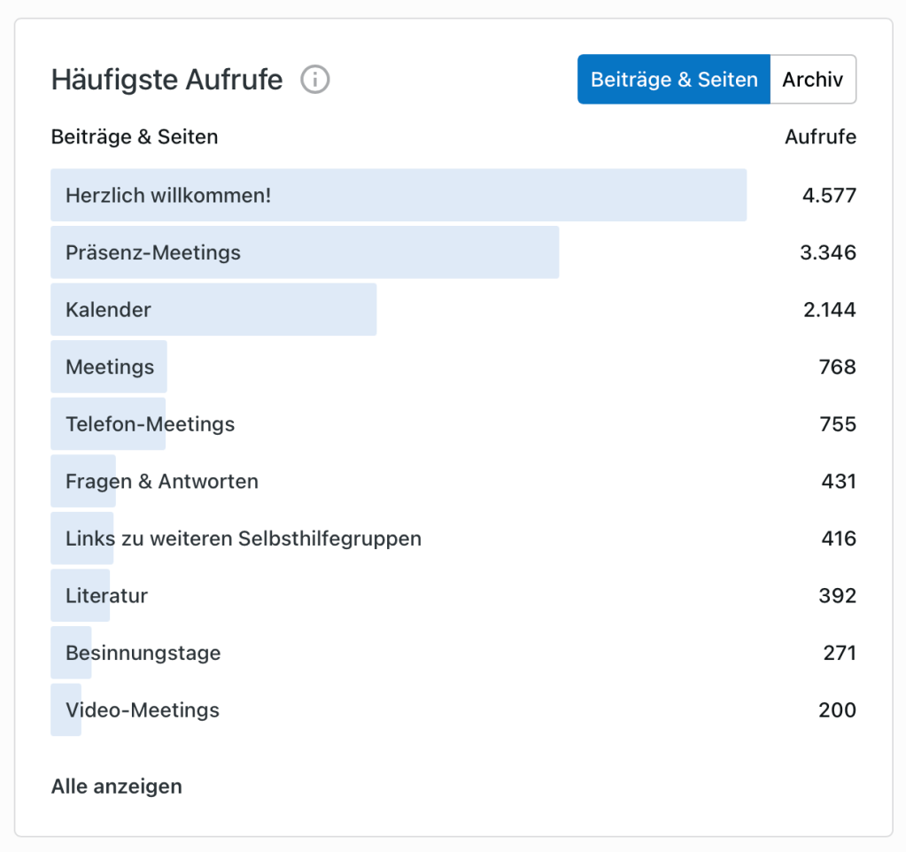Viewport: 906px width, 852px height.
Task: Switch to the Archiv tab
Action: (x=812, y=80)
